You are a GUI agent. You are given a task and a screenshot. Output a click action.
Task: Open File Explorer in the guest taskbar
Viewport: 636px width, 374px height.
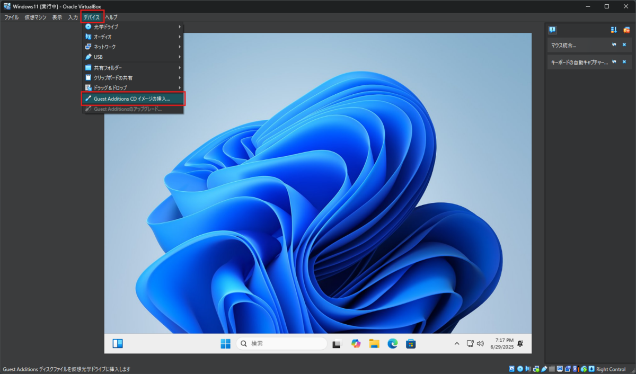coord(374,344)
